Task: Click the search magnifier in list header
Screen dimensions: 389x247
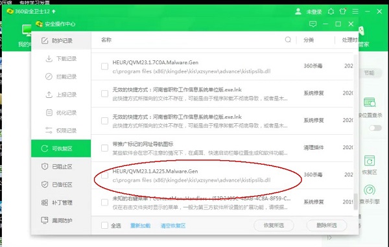Action: click(288, 40)
